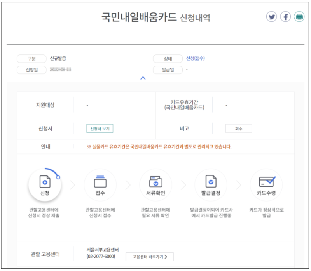The height and width of the screenshot is (271, 311).
Task: Click the 신규발급 value text
Action: 58,59
